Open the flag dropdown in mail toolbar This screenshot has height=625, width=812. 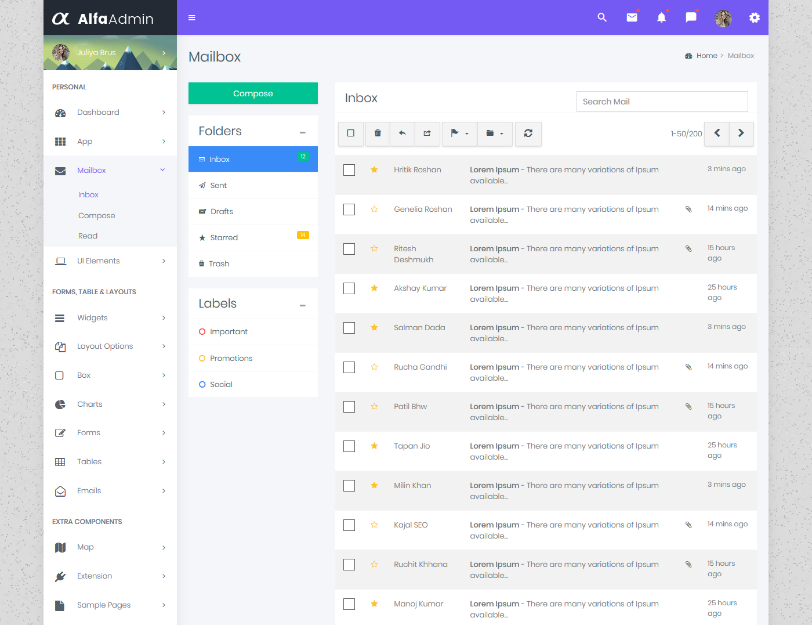459,133
